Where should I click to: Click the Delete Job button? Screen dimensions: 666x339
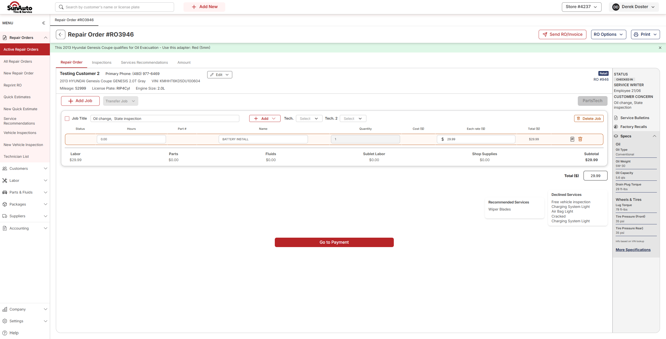(589, 119)
